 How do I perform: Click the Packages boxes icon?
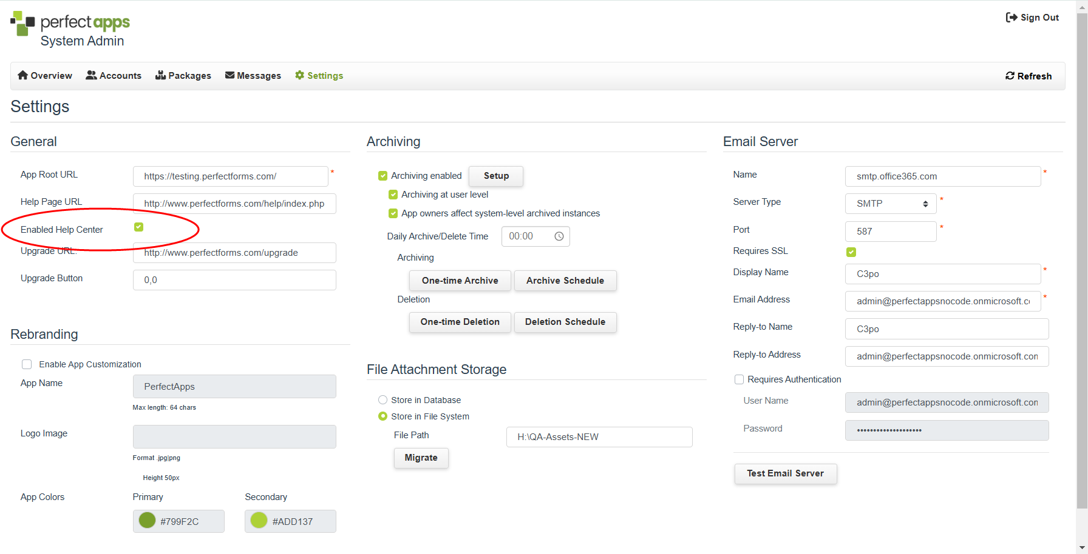pos(161,75)
